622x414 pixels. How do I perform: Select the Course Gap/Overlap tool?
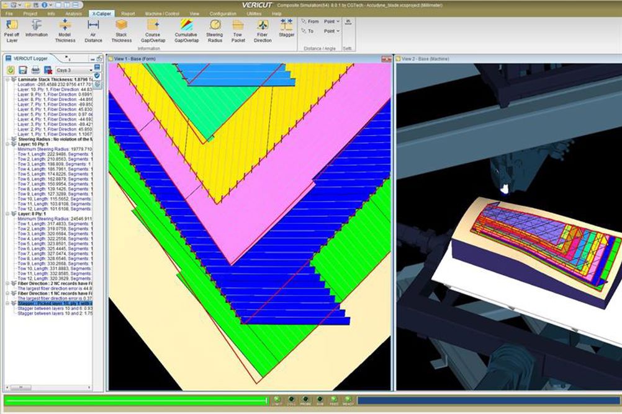pyautogui.click(x=153, y=31)
